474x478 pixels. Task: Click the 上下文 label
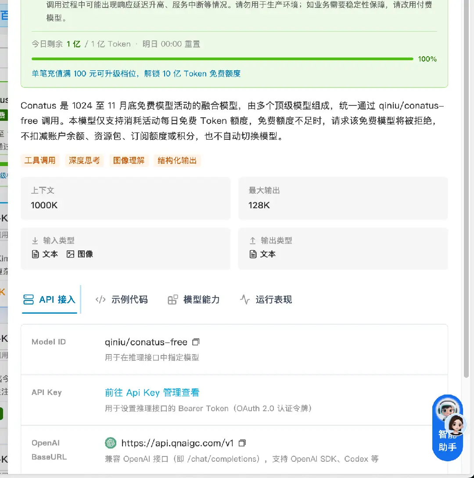coord(43,191)
